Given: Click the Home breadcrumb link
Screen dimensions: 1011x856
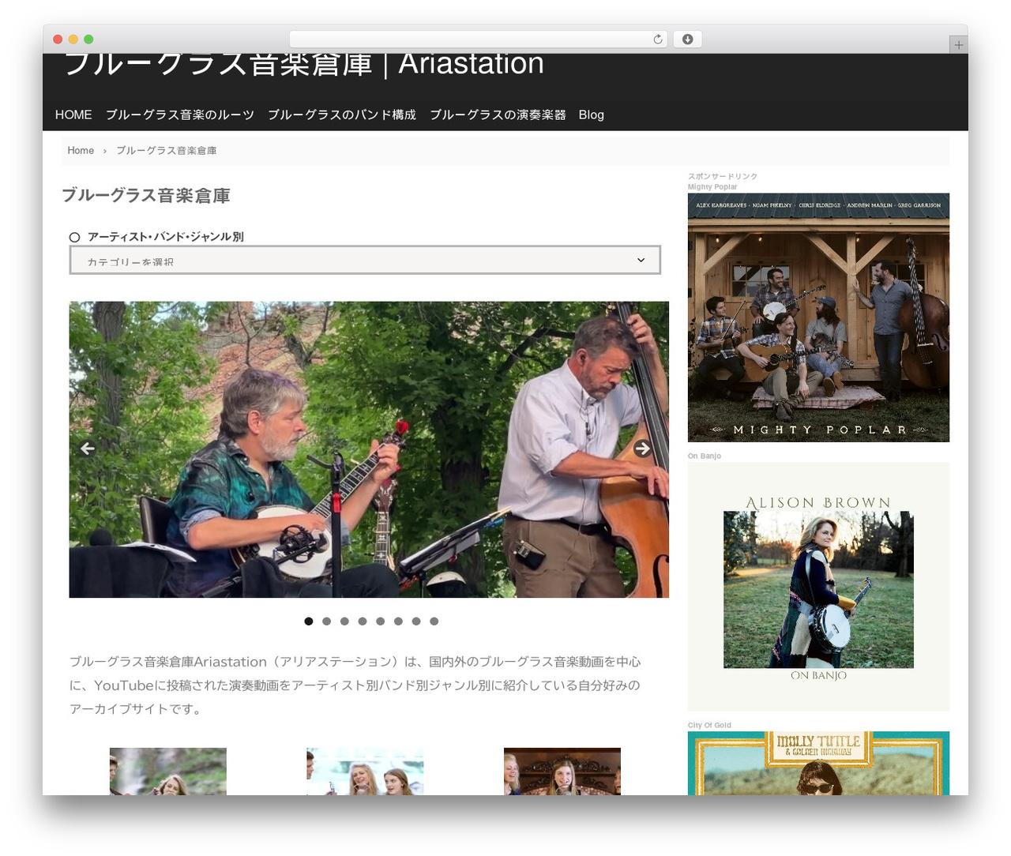Looking at the screenshot, I should point(81,150).
